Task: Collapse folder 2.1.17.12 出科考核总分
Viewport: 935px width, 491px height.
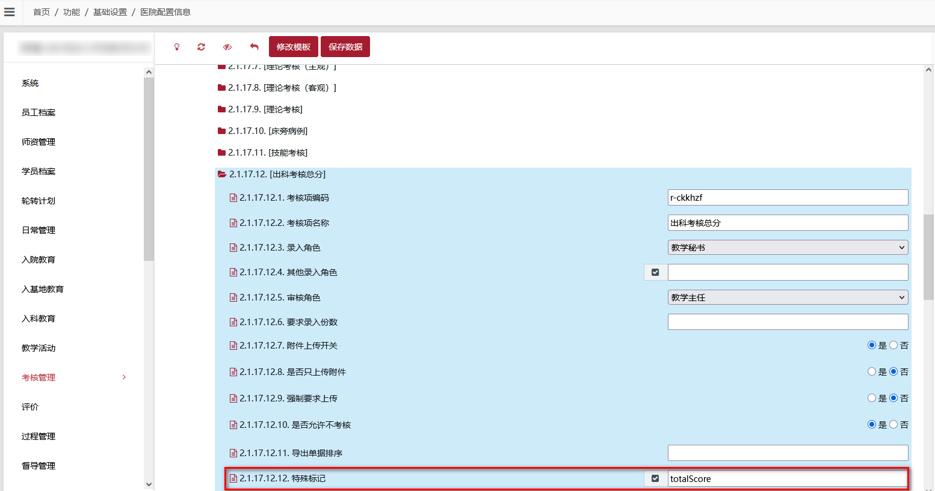Action: tap(222, 174)
